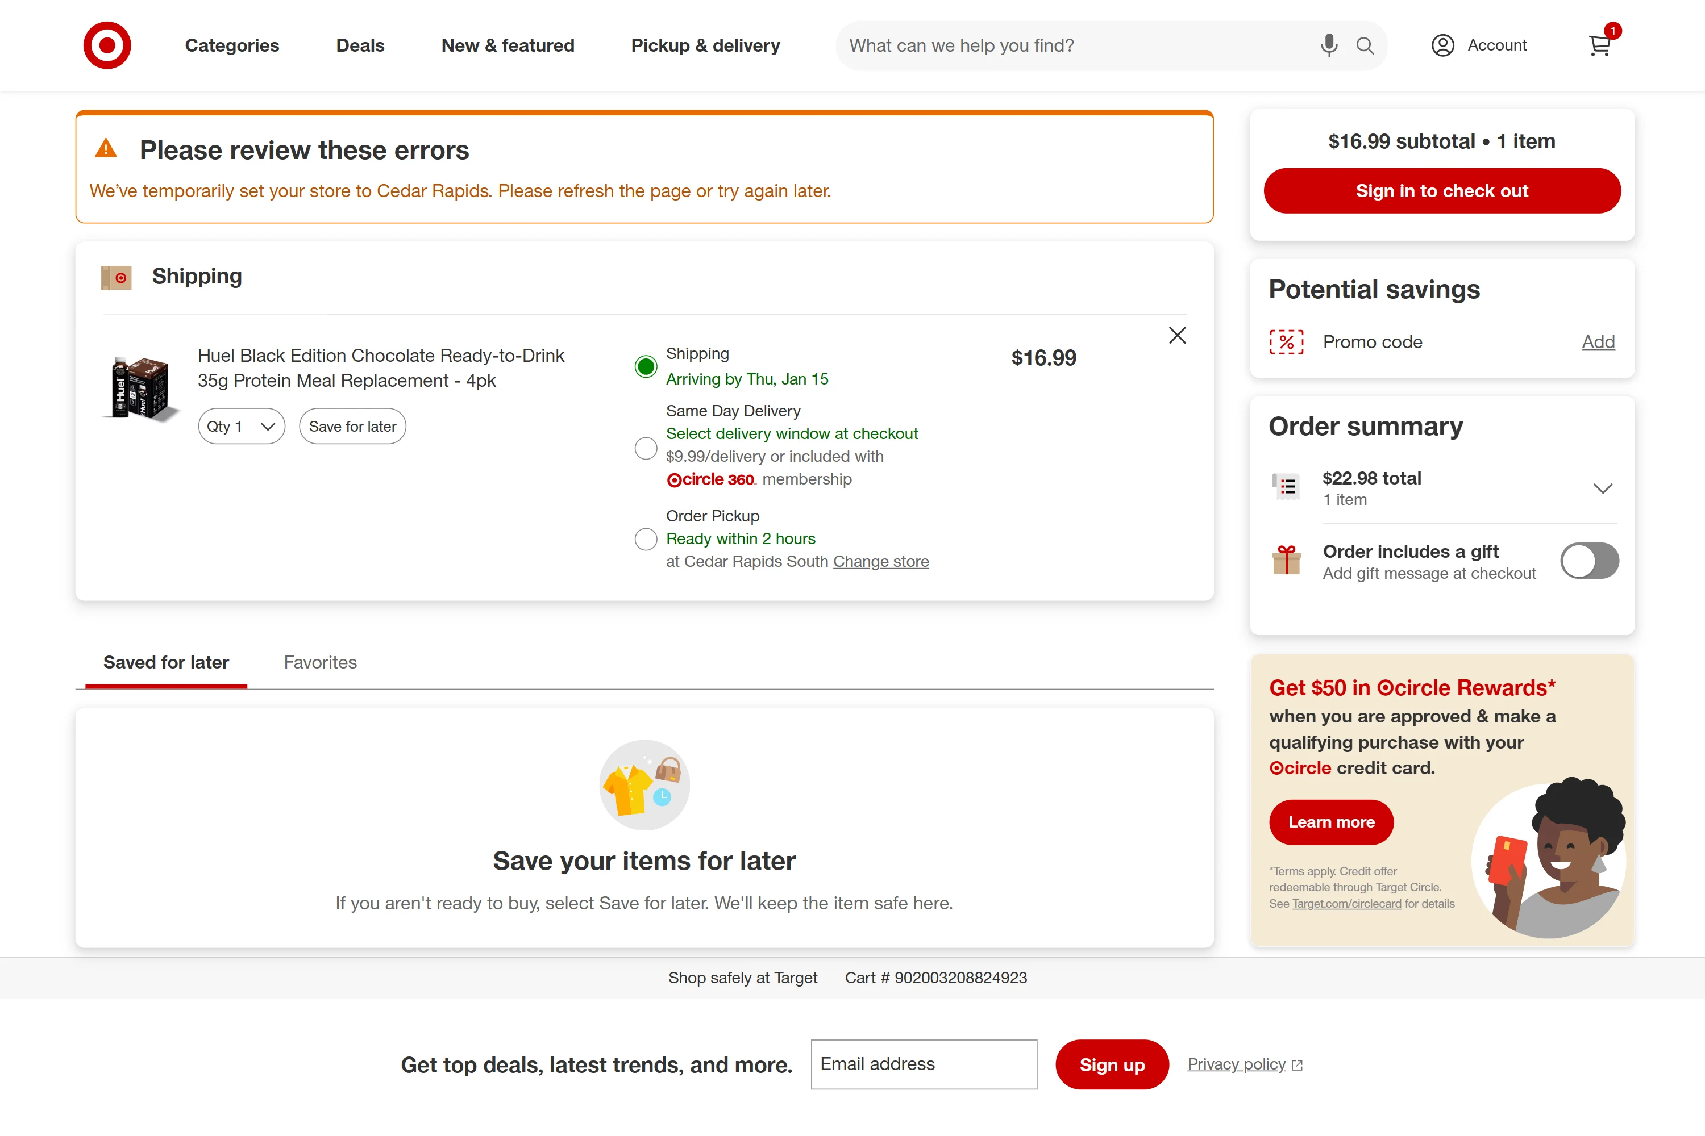
Task: Toggle the Order includes a gift switch
Action: (x=1588, y=561)
